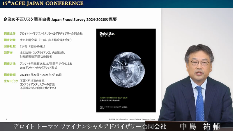Click the Deloitte logo on the report cover
This screenshot has width=233, height=131.
[x=107, y=34]
